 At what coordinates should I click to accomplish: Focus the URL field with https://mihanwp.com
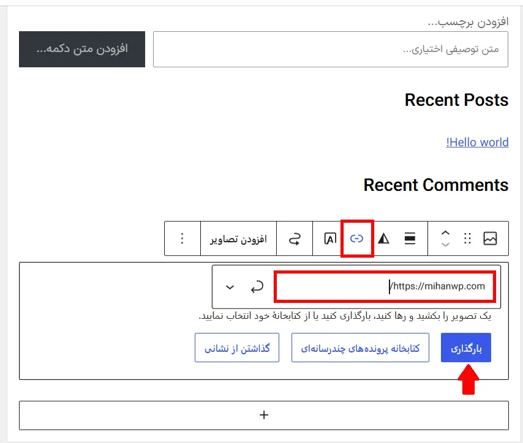[385, 287]
